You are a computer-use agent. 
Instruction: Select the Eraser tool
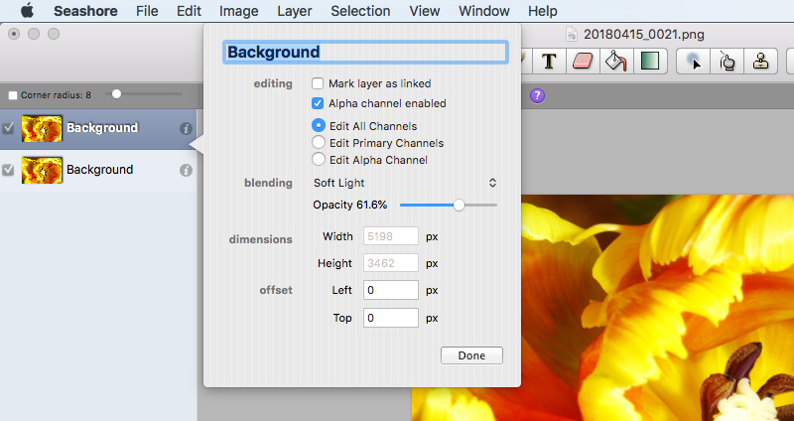(583, 62)
